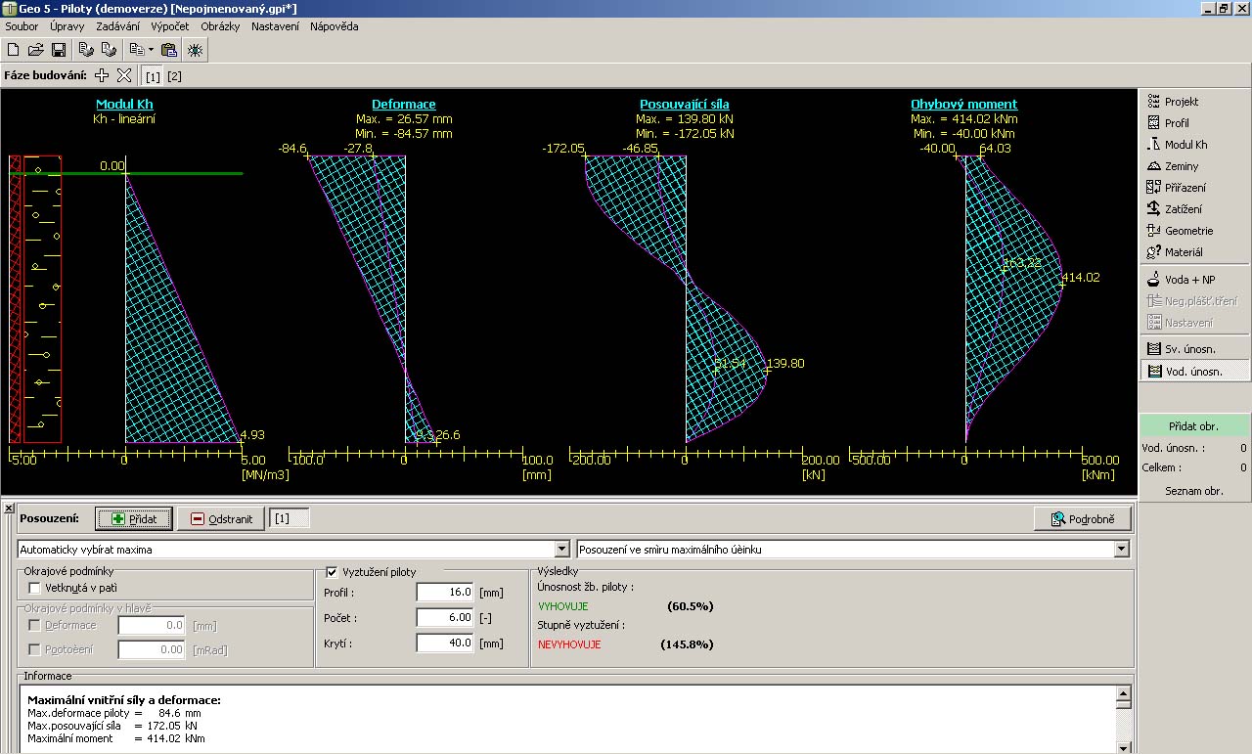1252x754 pixels.
Task: Expand the Automaticky vybírat maxima dropdown
Action: pyautogui.click(x=561, y=550)
